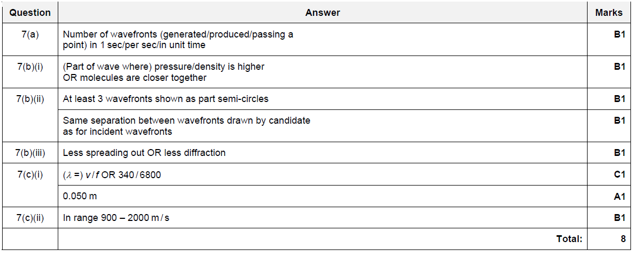The height and width of the screenshot is (259, 640).
Task: Click the Question column header
Action: click(30, 13)
